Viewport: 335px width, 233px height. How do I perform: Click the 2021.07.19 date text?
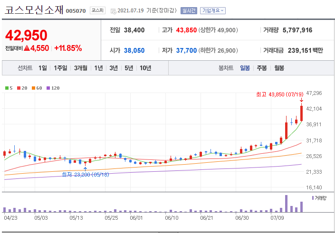[131, 10]
